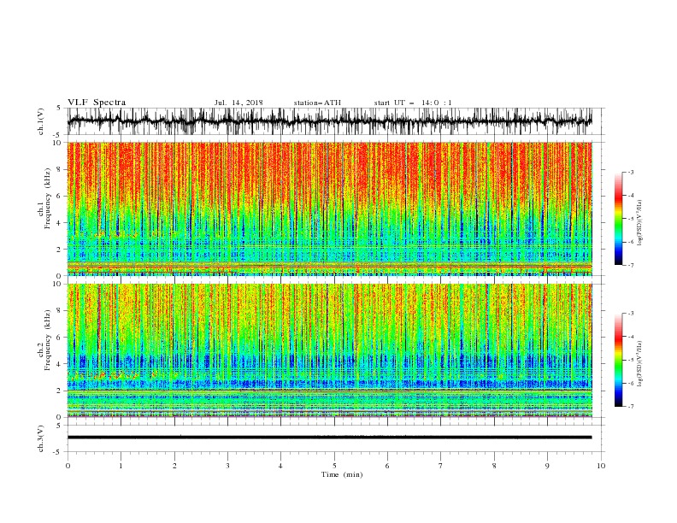Click the ch.1 voltage waveform trace
Image resolution: width=677 pixels, height=523 pixels.
(x=329, y=121)
